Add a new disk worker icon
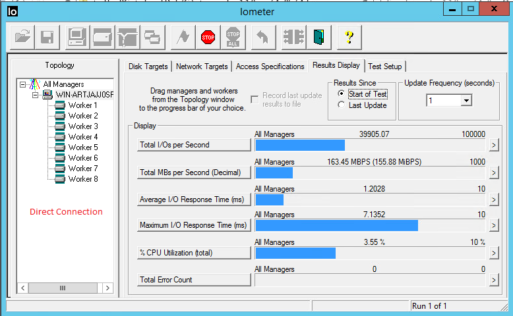 (x=103, y=38)
